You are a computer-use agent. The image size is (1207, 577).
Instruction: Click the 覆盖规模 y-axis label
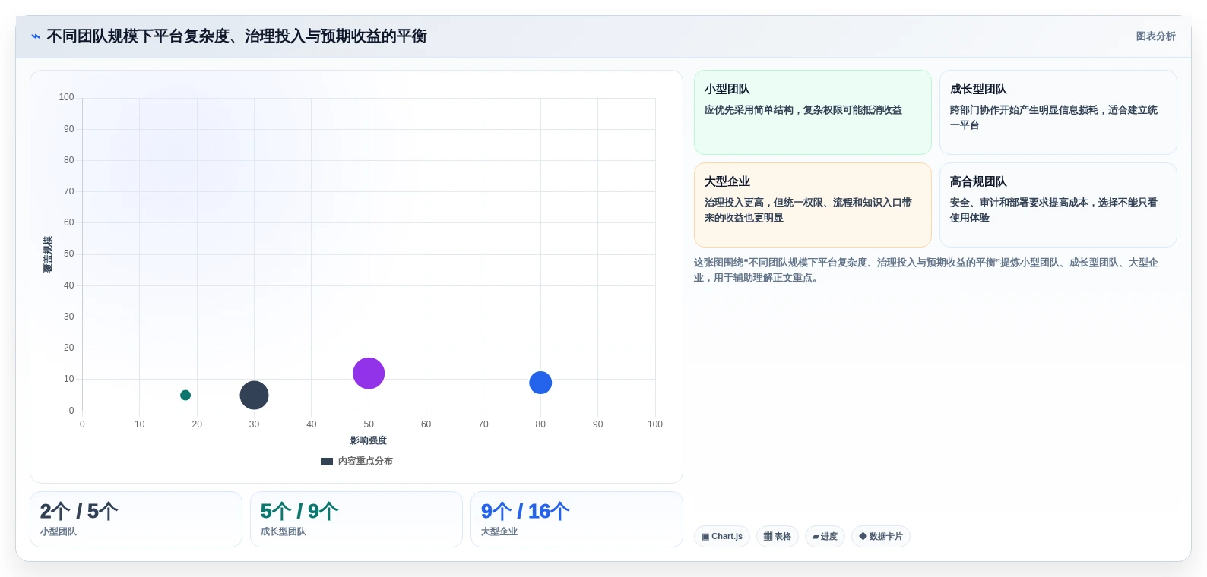(x=48, y=254)
